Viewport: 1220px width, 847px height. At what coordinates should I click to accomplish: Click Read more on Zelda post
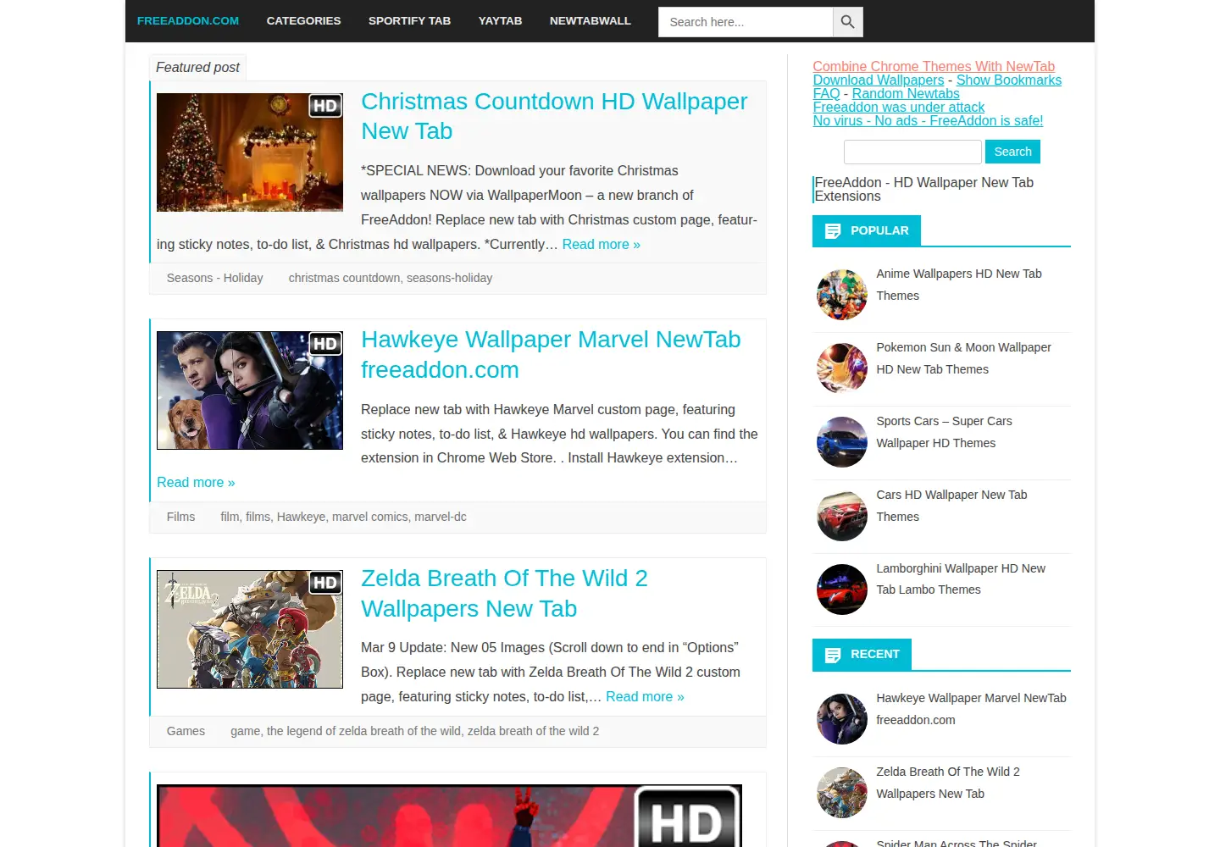pos(645,696)
